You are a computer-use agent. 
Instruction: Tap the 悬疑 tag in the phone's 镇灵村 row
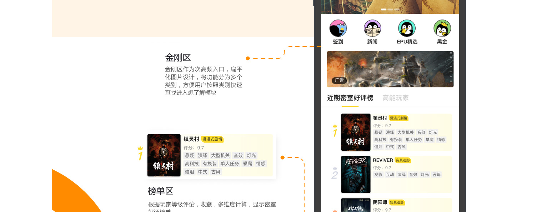tap(378, 132)
